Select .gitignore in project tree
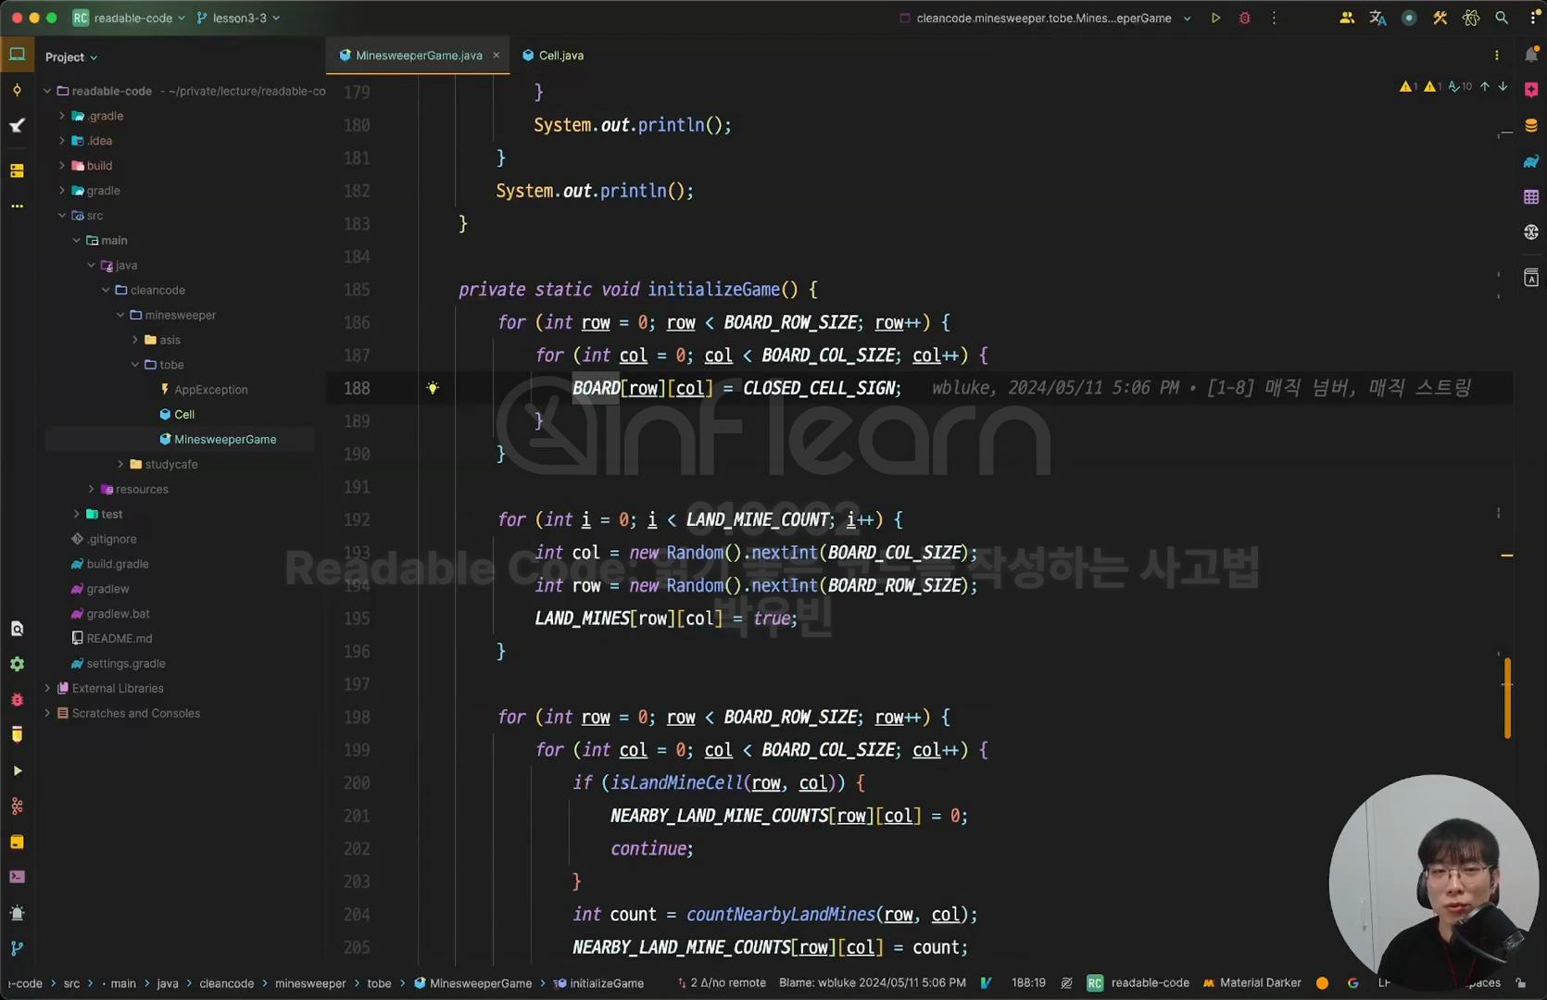Viewport: 1547px width, 1000px height. click(104, 539)
